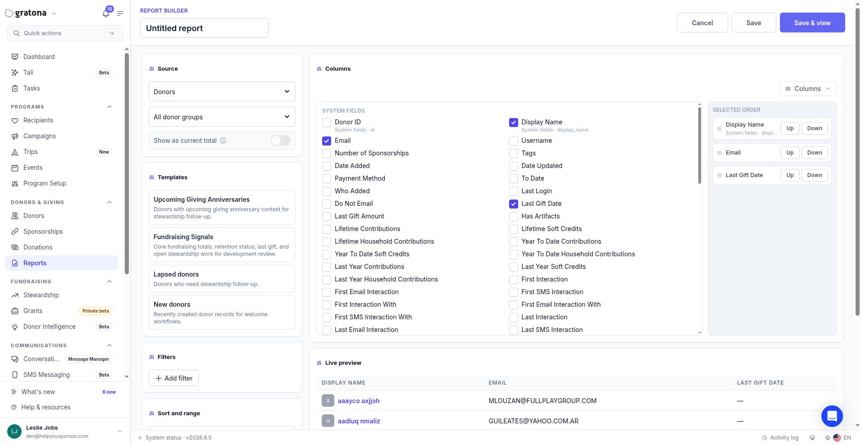The height and width of the screenshot is (445, 861).
Task: Click the Add filter button
Action: tap(173, 378)
